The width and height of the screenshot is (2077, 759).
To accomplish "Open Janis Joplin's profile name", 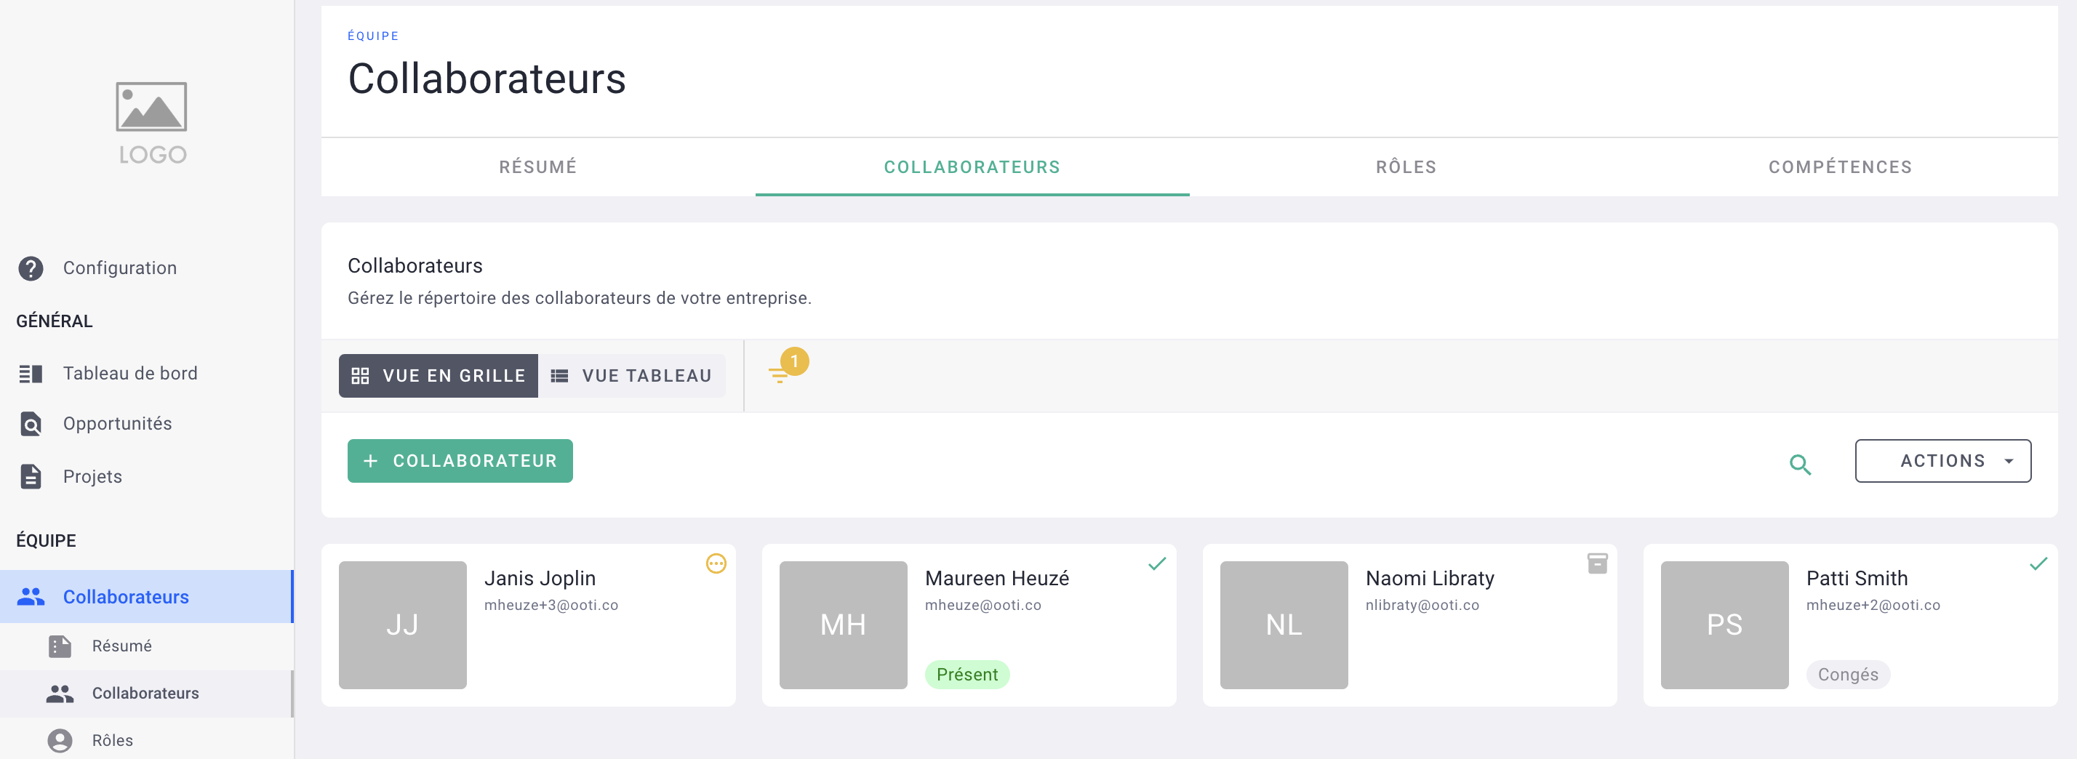I will [540, 579].
